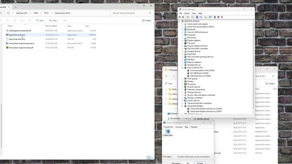This screenshot has width=292, height=164.
Task: Click Применить button in Virtual Null Modem
Action: (x=176, y=163)
